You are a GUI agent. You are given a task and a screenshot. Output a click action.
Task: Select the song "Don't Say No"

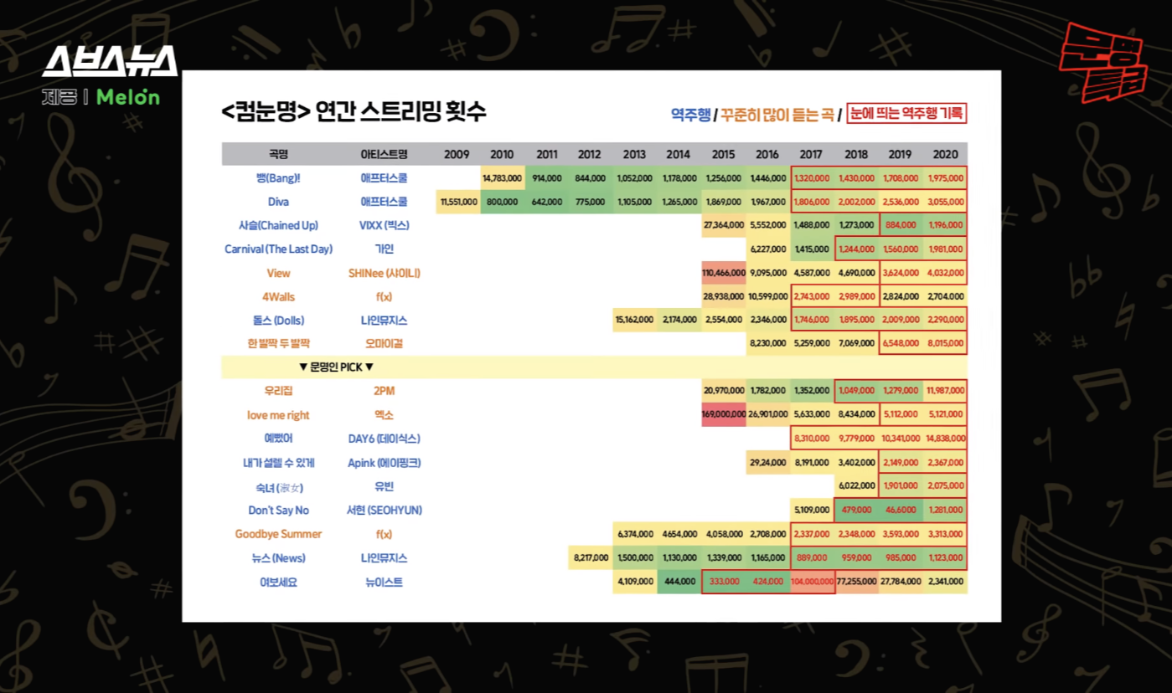[279, 510]
